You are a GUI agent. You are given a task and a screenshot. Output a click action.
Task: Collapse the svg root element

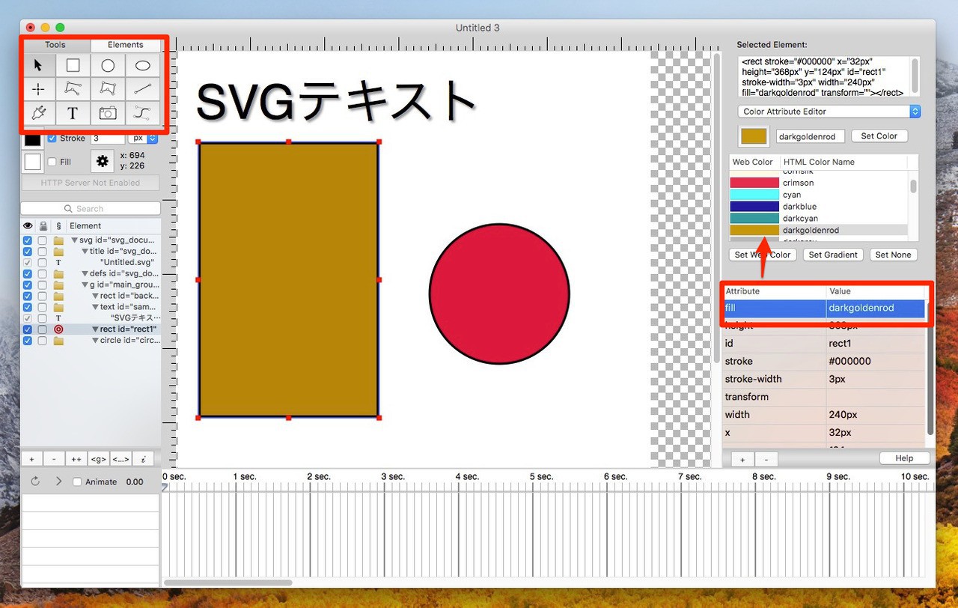(x=75, y=240)
